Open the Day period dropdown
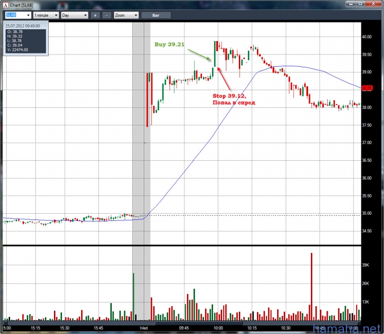 [x=85, y=15]
